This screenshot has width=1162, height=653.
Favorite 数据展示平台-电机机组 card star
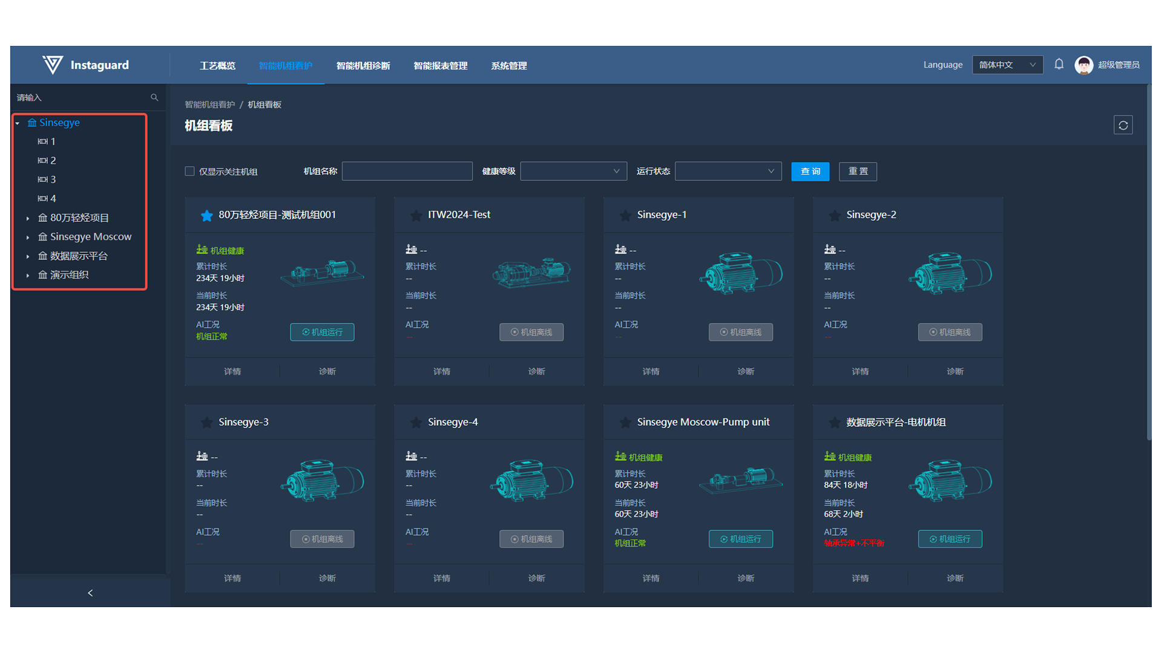(835, 423)
